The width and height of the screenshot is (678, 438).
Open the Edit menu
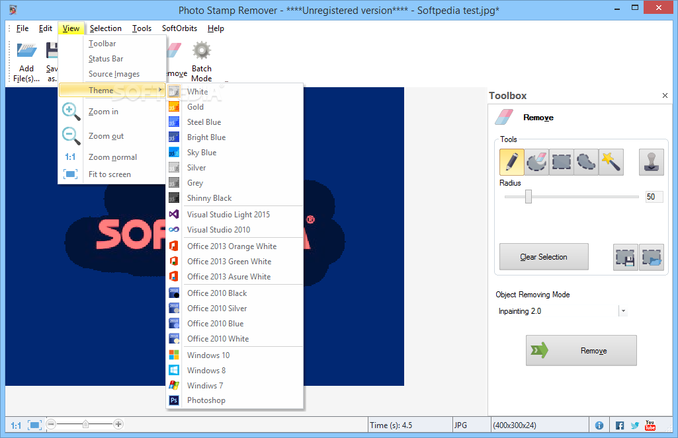46,28
